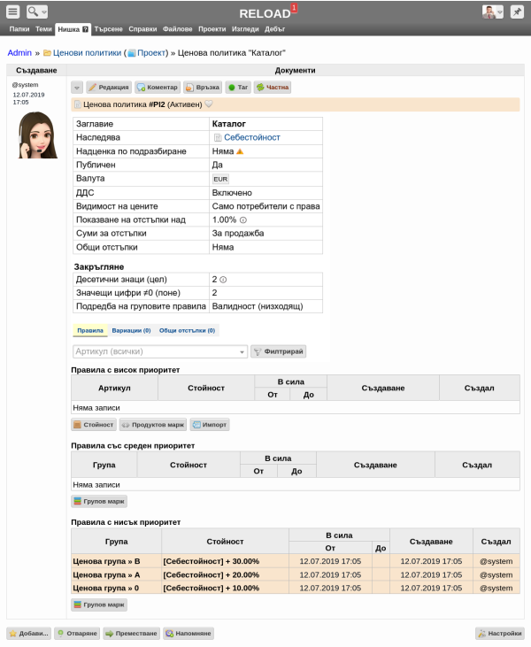531x647 pixels.
Task: Open the Теми menu
Action: tap(43, 29)
